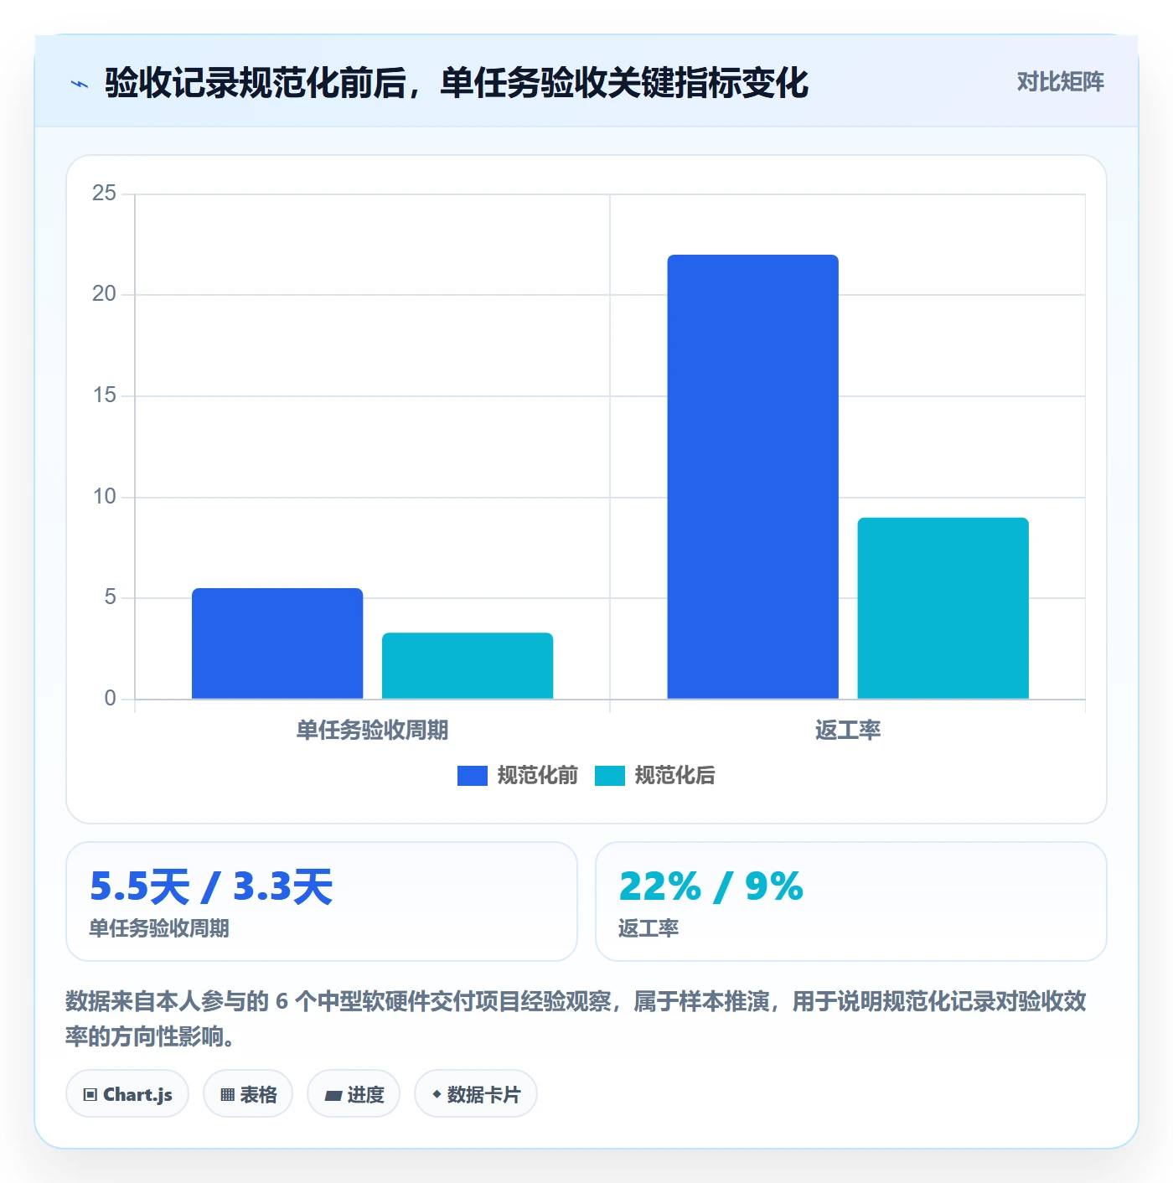
Task: Click the bar icon in the 进度 chip
Action: pos(333,1096)
